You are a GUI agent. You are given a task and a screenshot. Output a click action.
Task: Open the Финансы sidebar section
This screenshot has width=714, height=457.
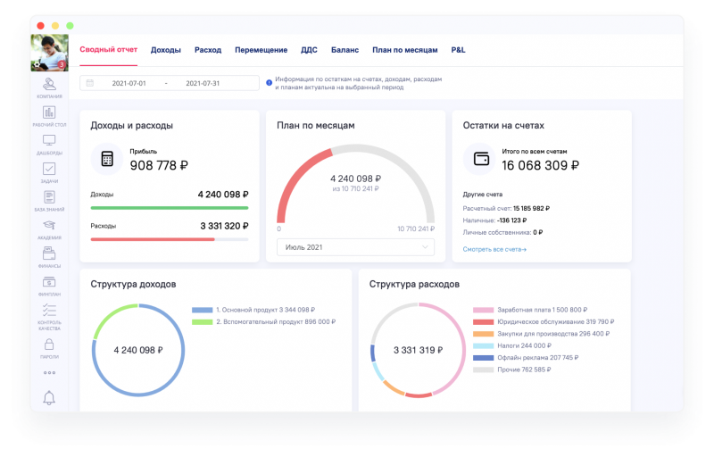click(x=49, y=254)
